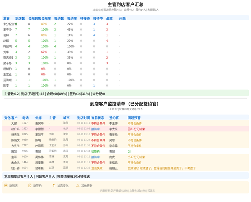
Task: Click signing officer 胡翔云
Action: [113, 168]
